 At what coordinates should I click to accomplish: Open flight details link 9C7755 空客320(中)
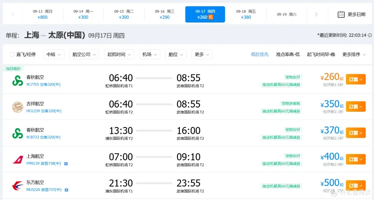[43, 84]
